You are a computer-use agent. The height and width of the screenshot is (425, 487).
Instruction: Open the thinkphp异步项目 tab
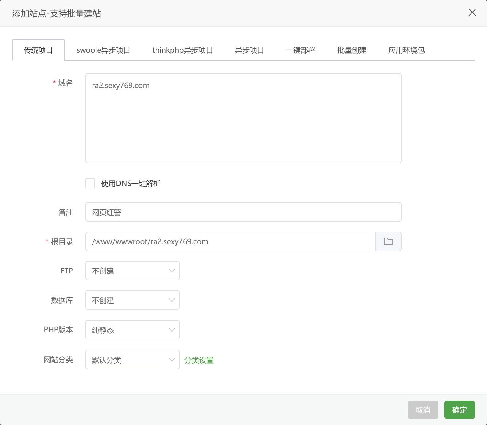(x=182, y=50)
